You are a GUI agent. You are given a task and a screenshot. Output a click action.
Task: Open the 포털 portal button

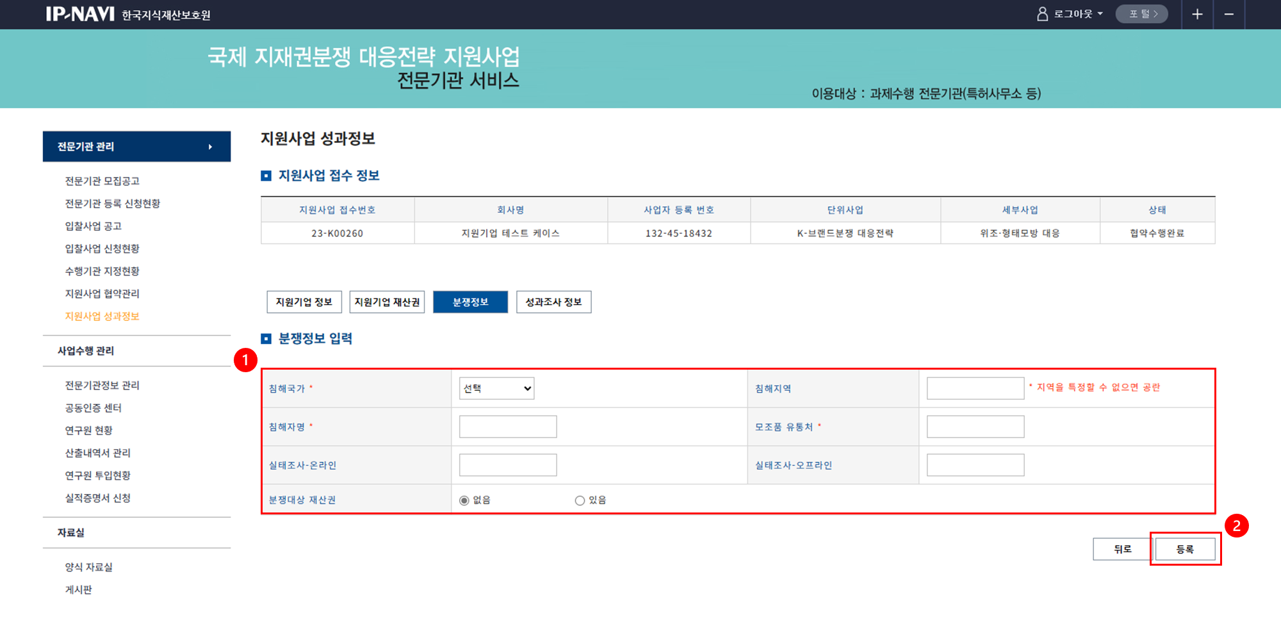point(1141,14)
